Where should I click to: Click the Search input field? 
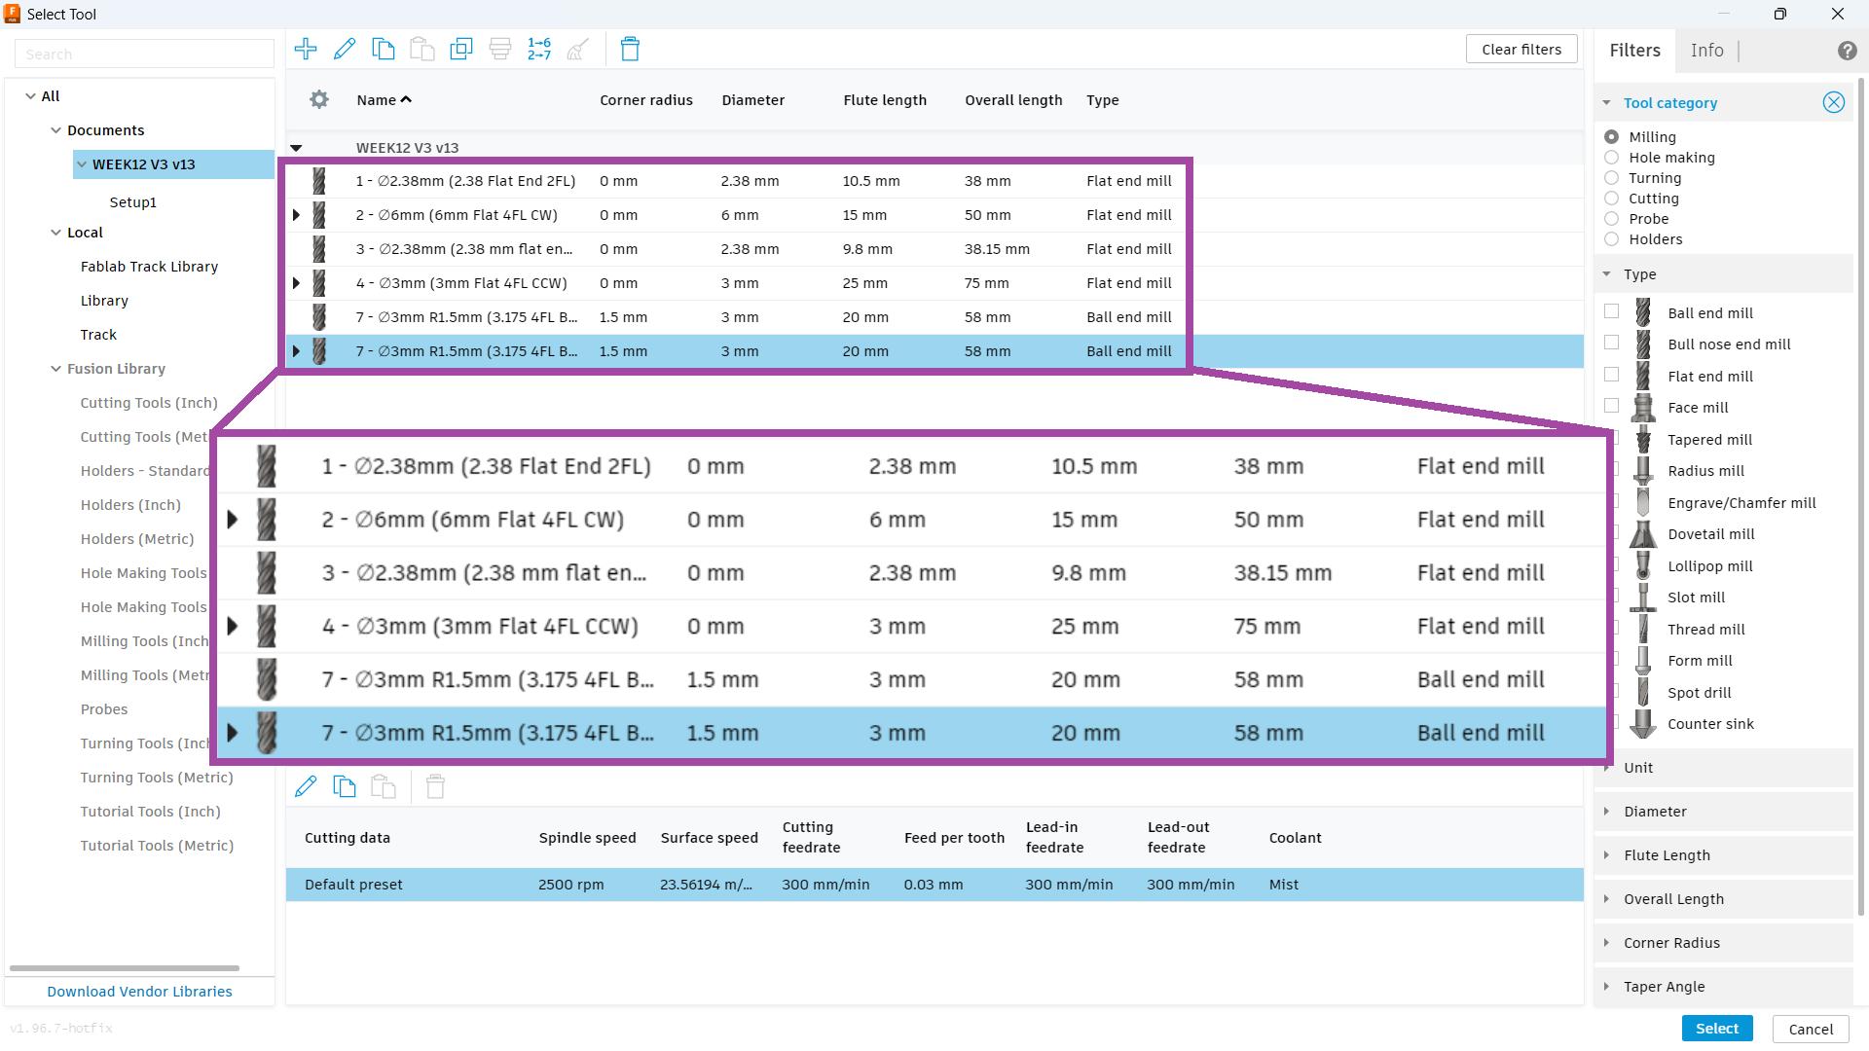pyautogui.click(x=144, y=54)
